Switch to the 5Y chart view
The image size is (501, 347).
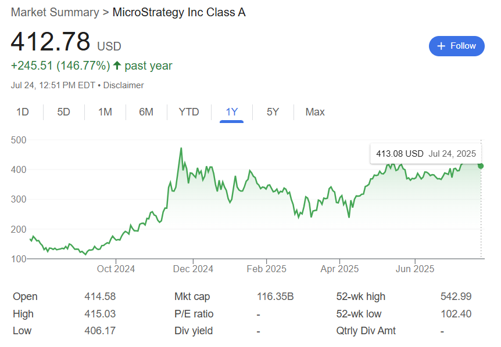tap(272, 112)
